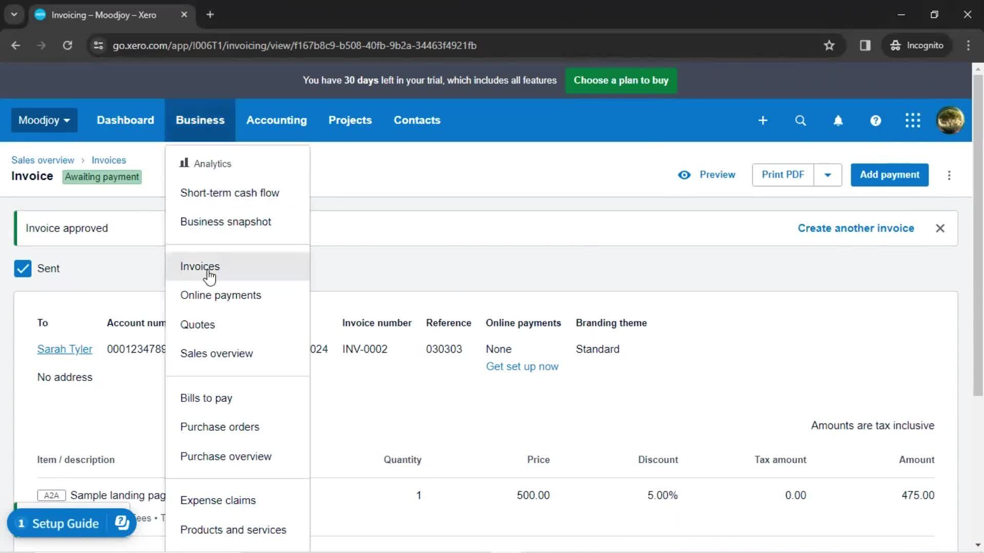Choose Online payments menu item
Viewport: 984px width, 553px height.
coord(237,295)
